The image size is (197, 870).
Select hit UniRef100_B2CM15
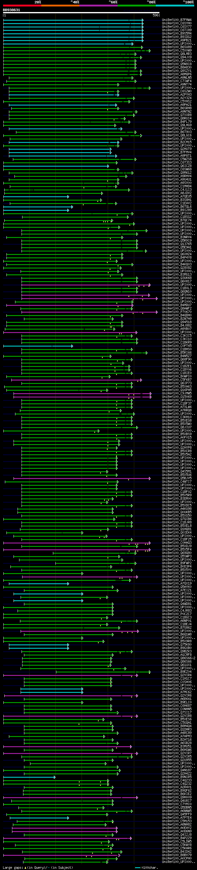[177, 142]
